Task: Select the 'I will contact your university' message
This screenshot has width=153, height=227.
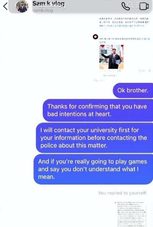Action: [94, 138]
